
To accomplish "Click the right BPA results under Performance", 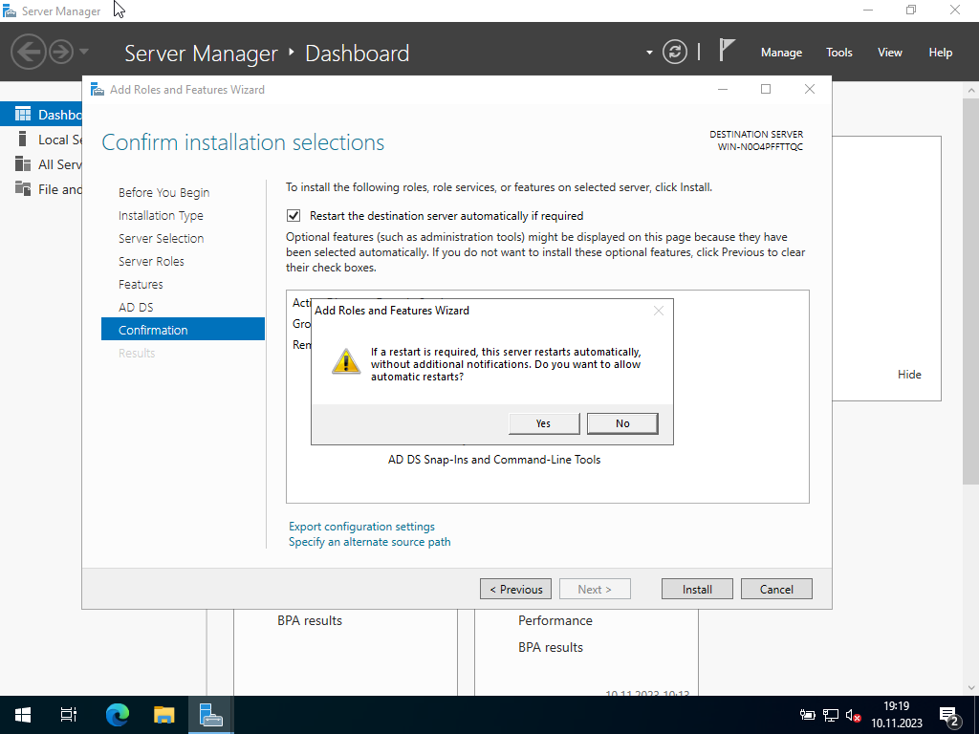I will pyautogui.click(x=551, y=648).
